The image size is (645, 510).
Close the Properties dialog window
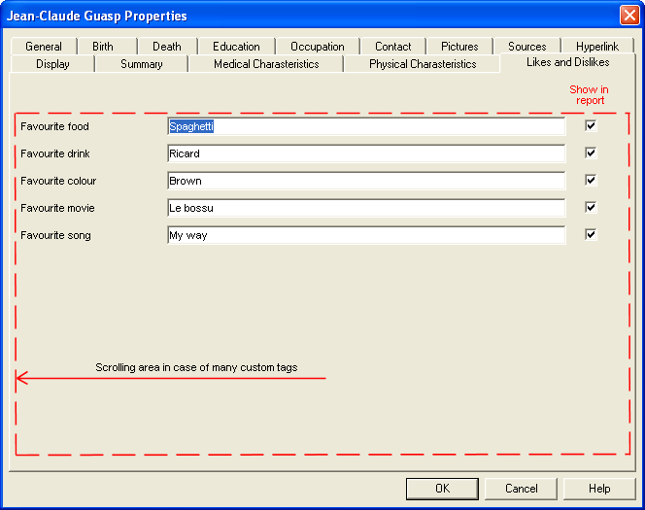click(x=628, y=16)
